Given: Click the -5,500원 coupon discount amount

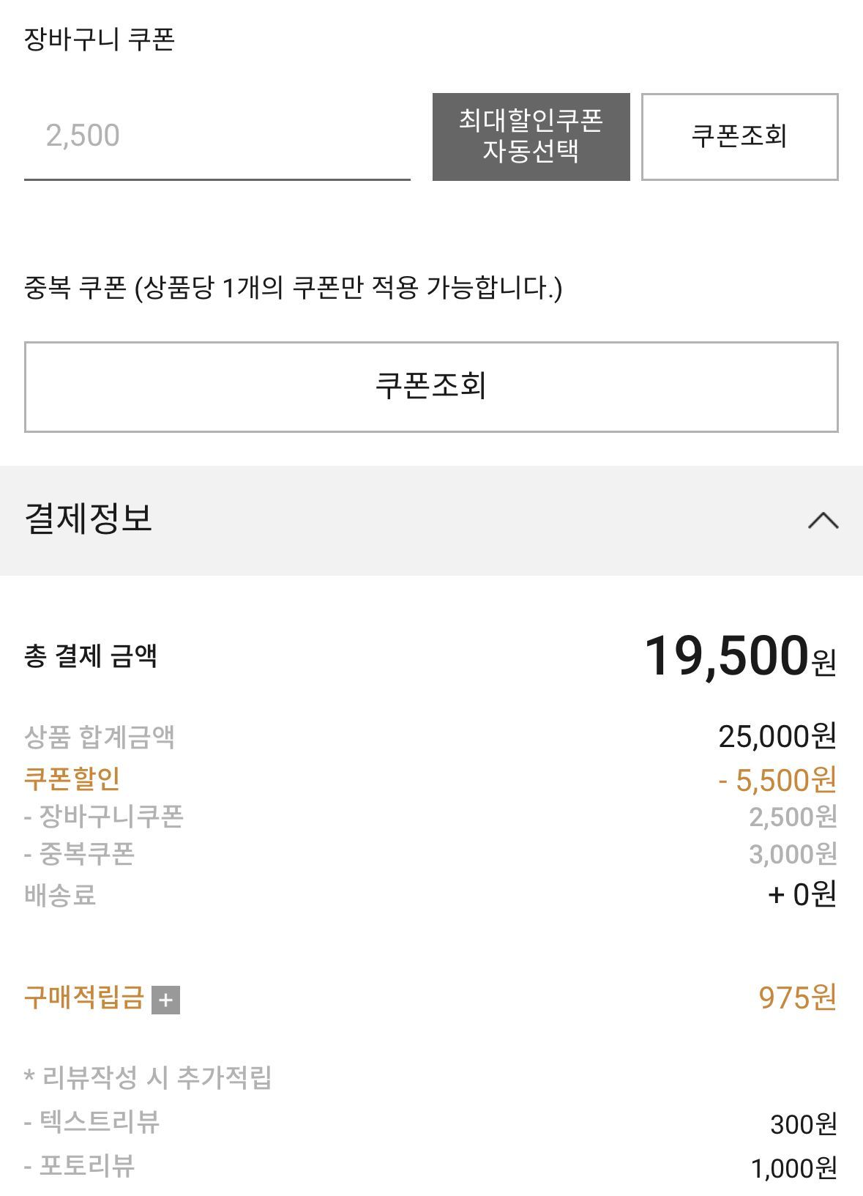Looking at the screenshot, I should click(x=777, y=780).
